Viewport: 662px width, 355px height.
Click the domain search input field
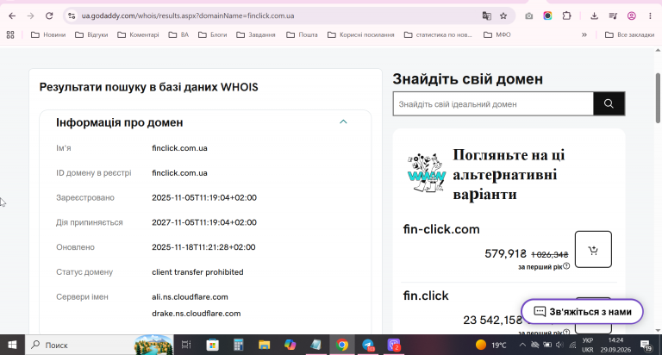[x=493, y=104]
